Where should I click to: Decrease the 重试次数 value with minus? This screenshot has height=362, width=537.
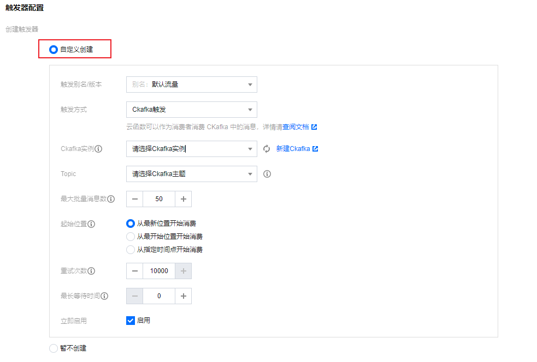coord(135,271)
